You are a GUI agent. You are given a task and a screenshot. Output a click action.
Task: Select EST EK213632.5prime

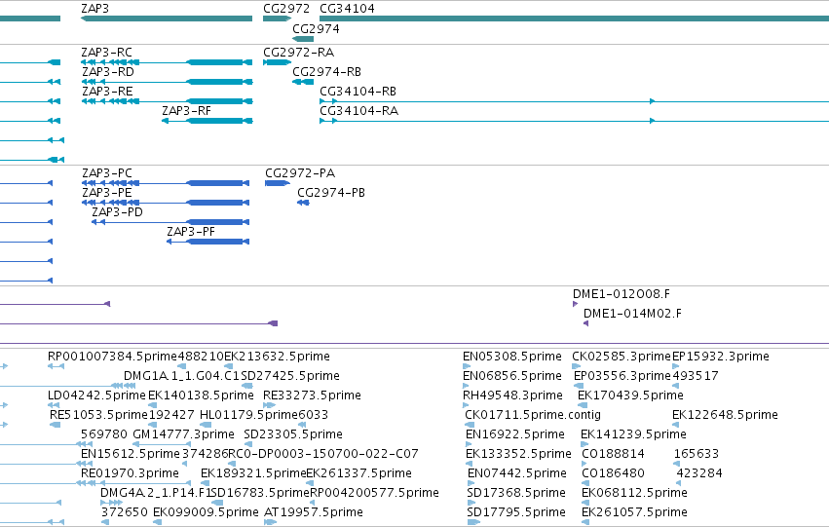pyautogui.click(x=277, y=357)
